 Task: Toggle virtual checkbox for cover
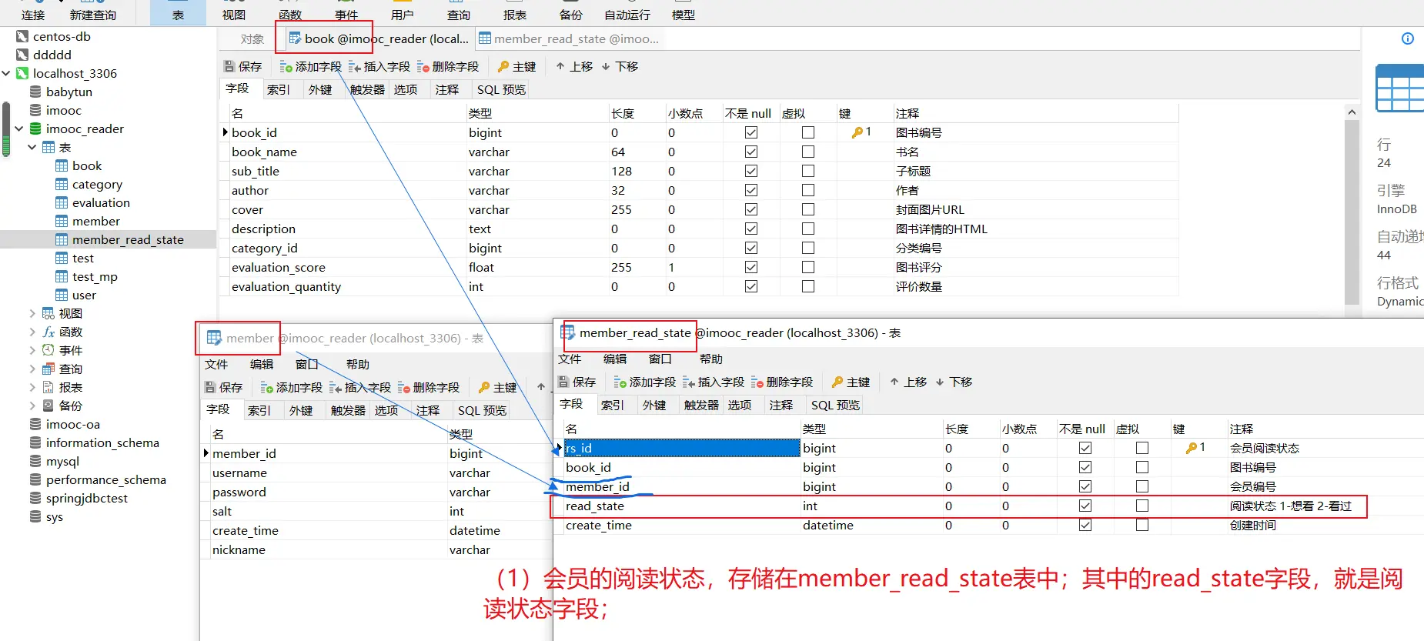coord(808,209)
